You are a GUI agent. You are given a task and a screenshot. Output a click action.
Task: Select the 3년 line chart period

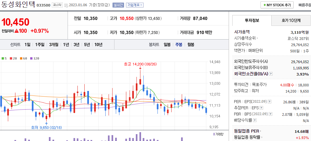[x=76, y=44]
